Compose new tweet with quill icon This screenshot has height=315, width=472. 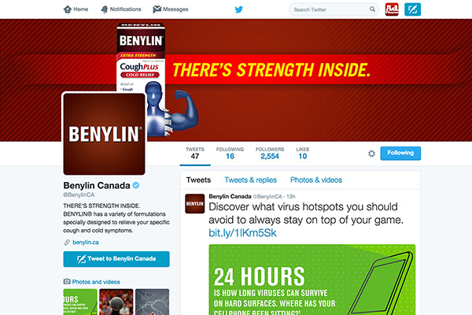[x=412, y=9]
